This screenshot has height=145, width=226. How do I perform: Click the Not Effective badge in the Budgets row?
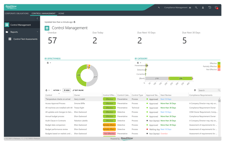tap(110, 134)
